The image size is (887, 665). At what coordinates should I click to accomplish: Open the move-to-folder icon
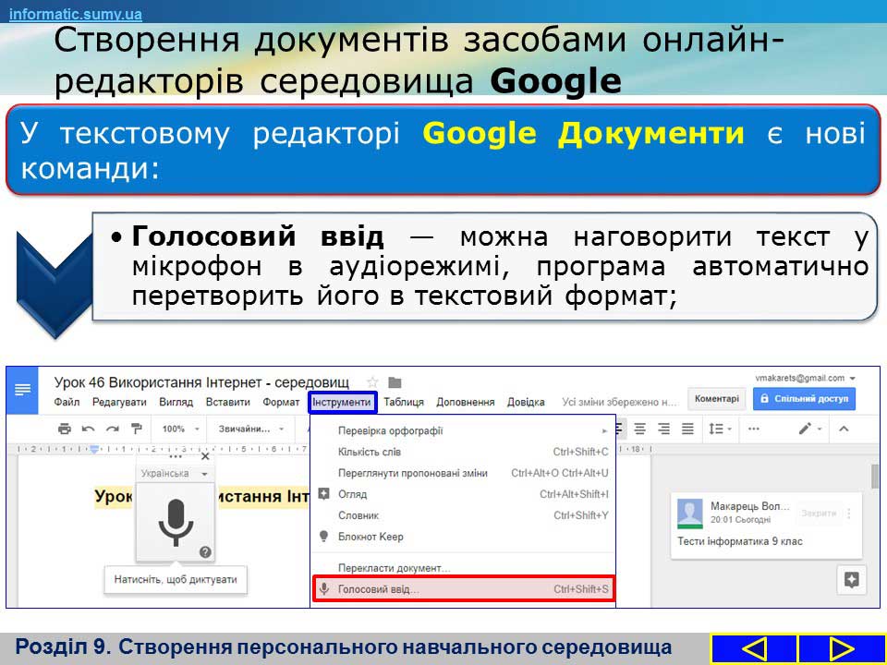[x=395, y=382]
